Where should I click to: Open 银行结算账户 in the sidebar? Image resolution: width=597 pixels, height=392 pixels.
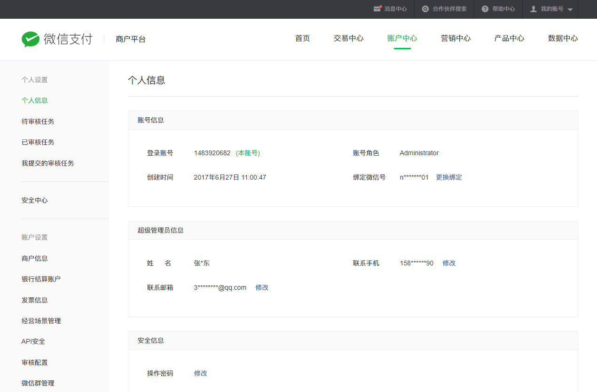41,279
